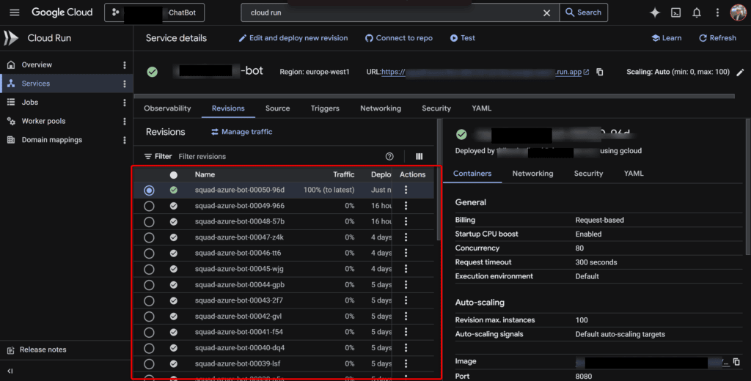Image resolution: width=751 pixels, height=381 pixels.
Task: Click the Test button
Action: [x=462, y=38]
